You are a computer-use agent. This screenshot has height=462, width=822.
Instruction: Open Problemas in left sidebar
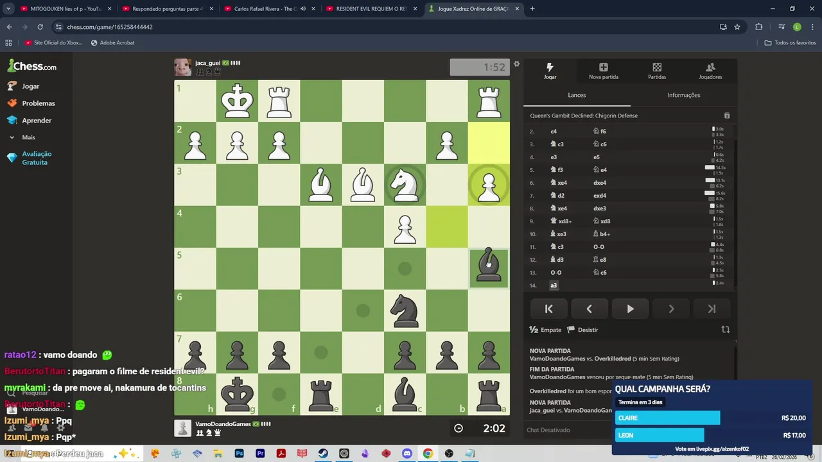click(x=31, y=103)
